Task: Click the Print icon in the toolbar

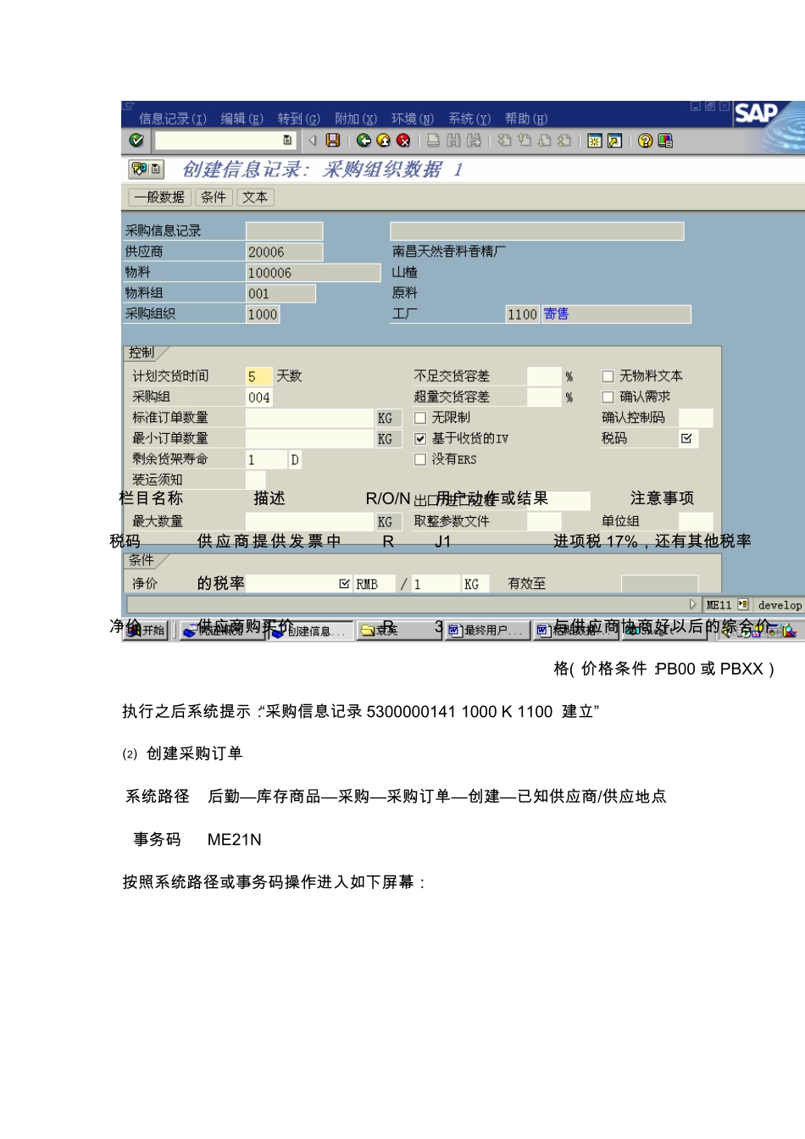Action: (433, 140)
